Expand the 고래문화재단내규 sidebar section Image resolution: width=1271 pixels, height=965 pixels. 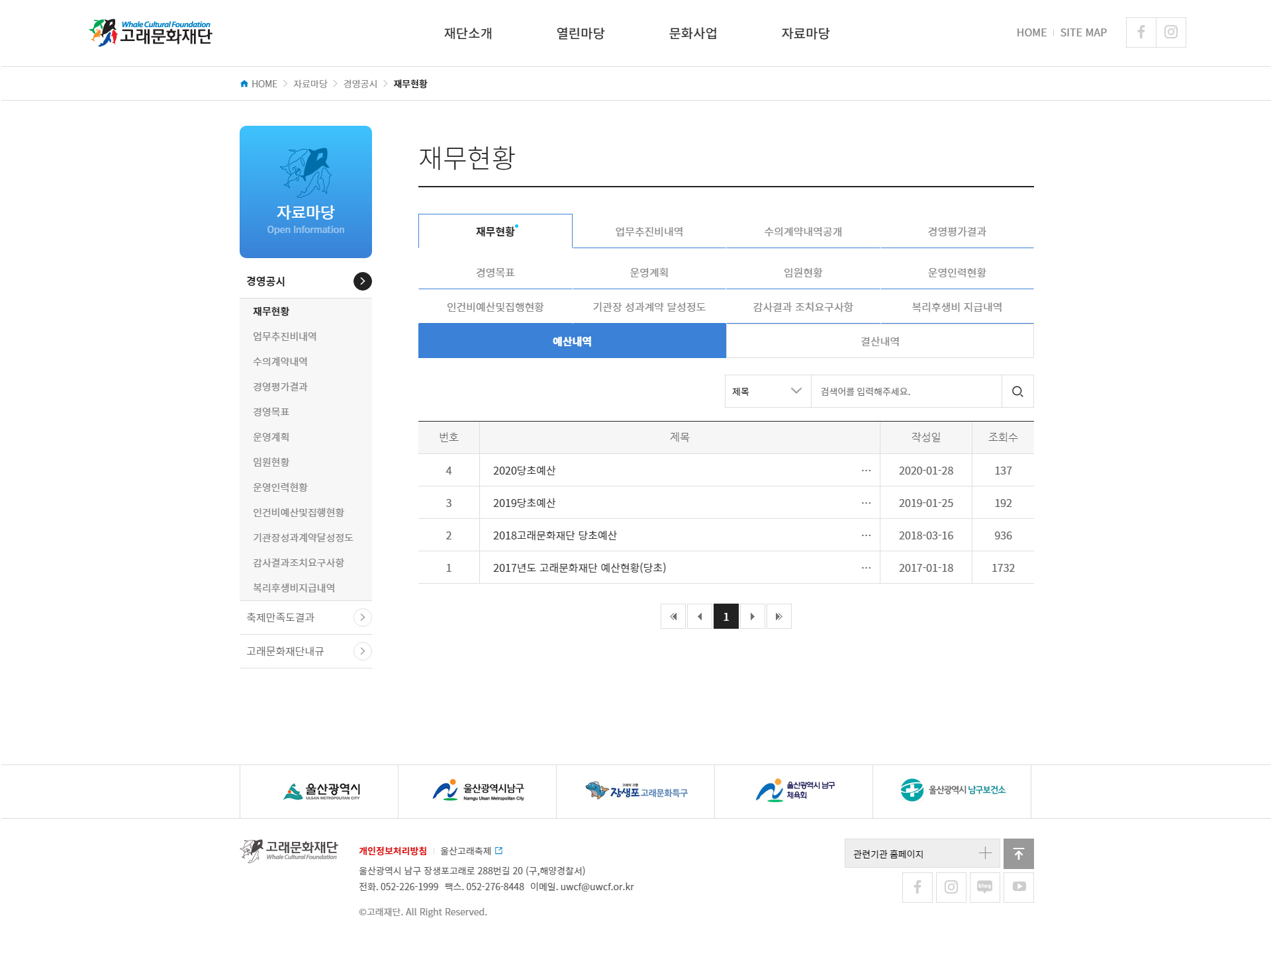(x=362, y=651)
